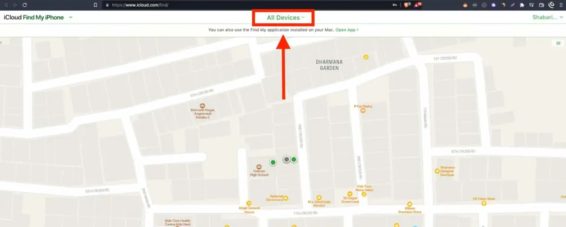Click the Open App link

pyautogui.click(x=347, y=29)
